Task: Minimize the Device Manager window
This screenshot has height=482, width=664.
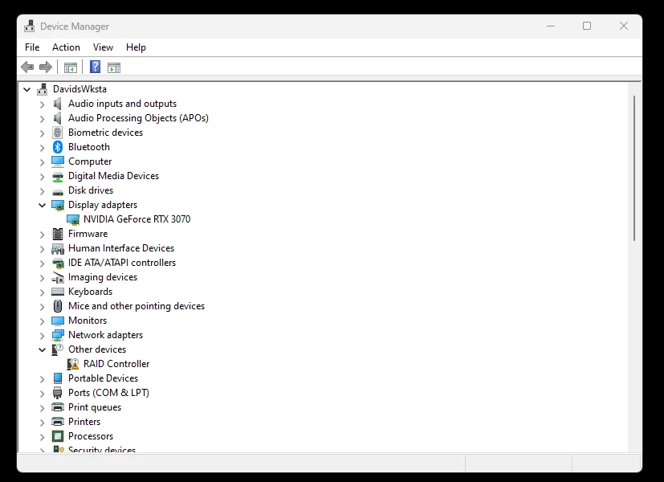Action: coord(551,26)
